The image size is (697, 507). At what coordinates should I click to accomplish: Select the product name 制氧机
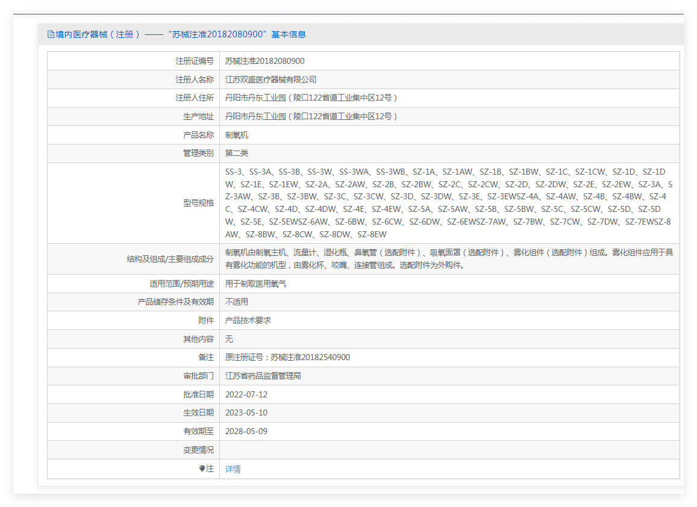tap(237, 135)
